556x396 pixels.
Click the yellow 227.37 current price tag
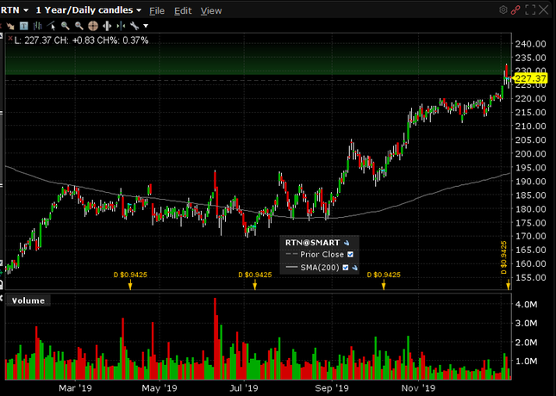click(530, 78)
